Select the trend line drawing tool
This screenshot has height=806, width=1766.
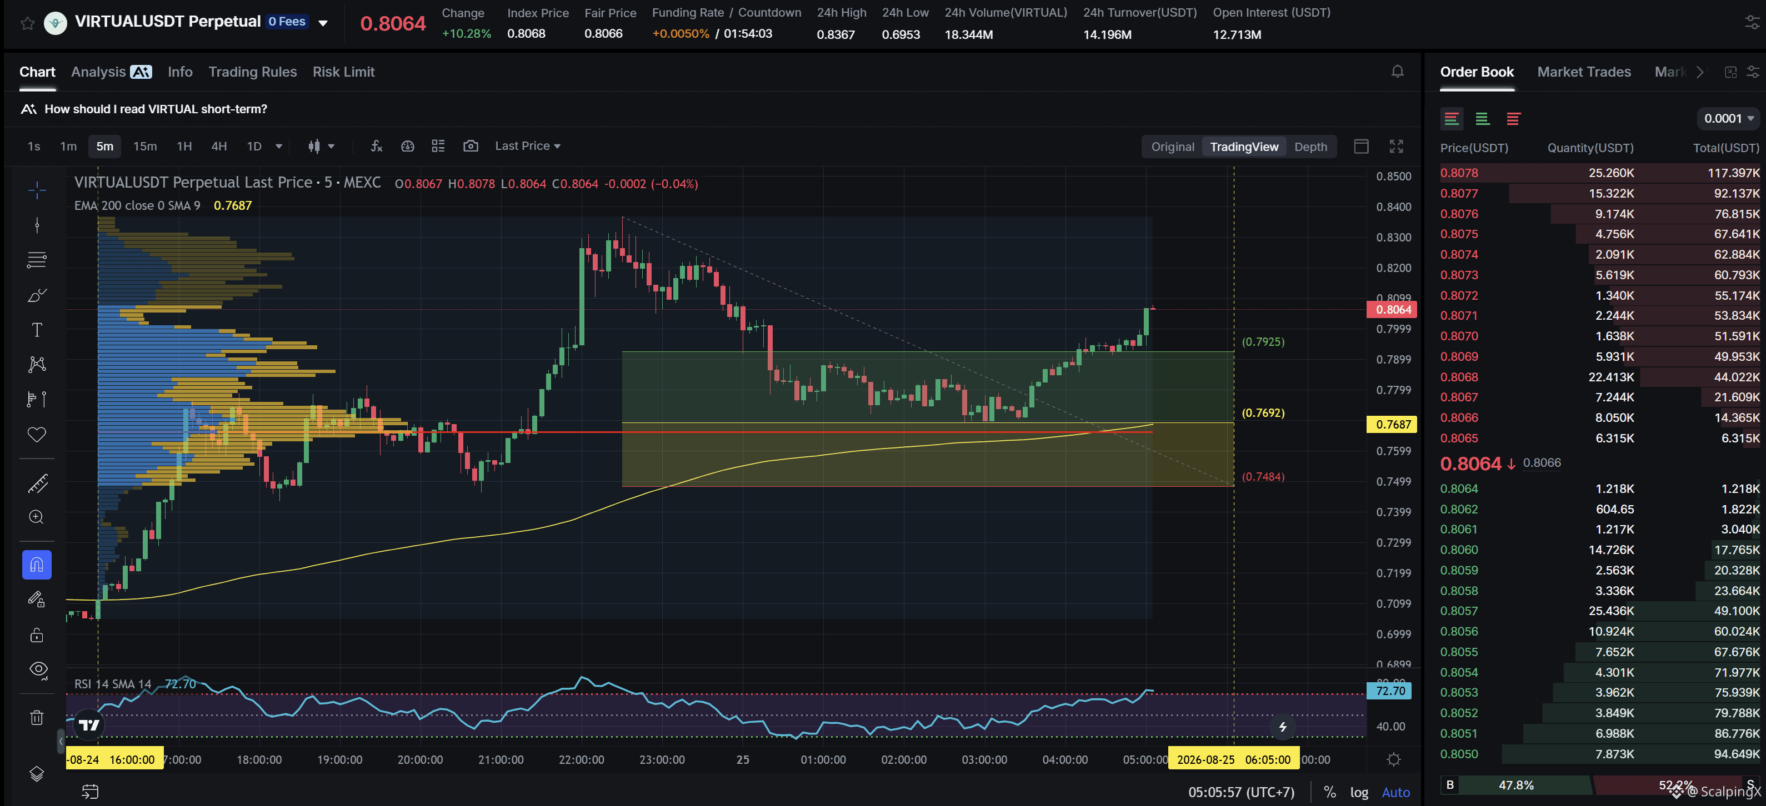point(37,225)
